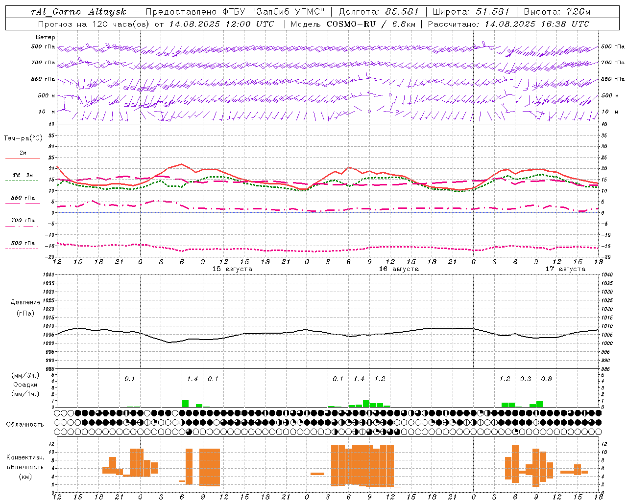
Task: Select the (мм/1ч.) precipitation unit label
Action: tap(25, 394)
